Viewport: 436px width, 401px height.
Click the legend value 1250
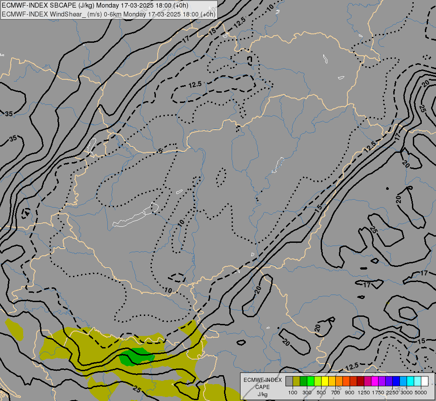coord(364,393)
